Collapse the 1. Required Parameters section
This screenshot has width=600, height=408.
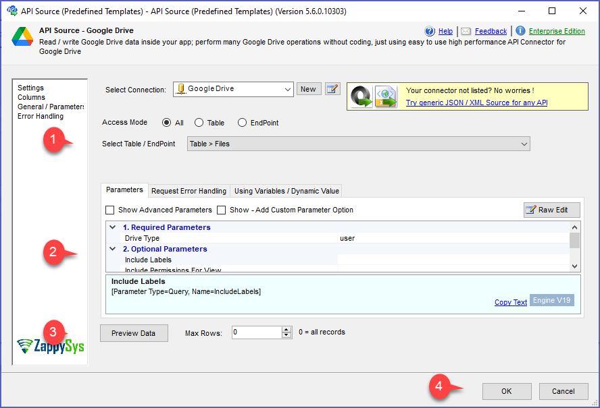point(113,227)
